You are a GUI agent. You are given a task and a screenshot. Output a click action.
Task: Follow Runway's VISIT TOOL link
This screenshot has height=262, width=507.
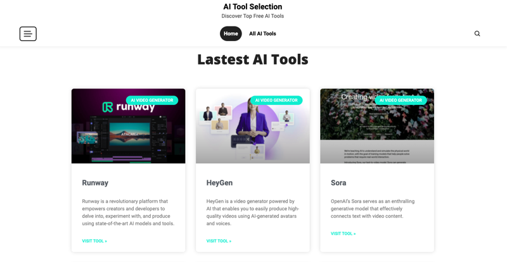pyautogui.click(x=94, y=241)
